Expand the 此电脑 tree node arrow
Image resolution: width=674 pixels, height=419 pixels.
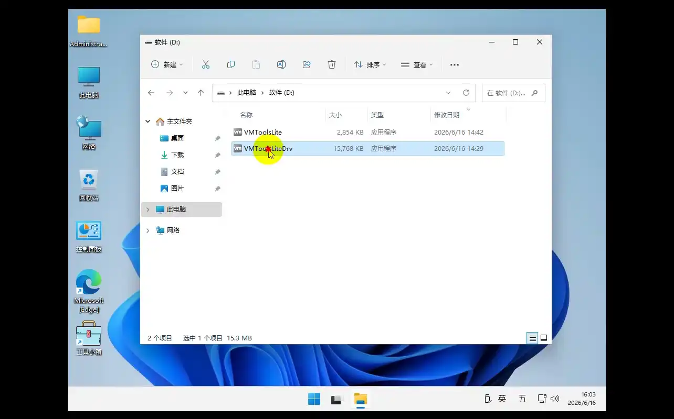[x=148, y=210]
